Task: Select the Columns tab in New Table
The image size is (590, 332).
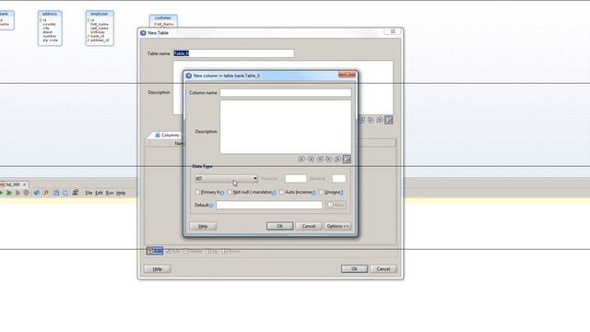Action: 167,135
